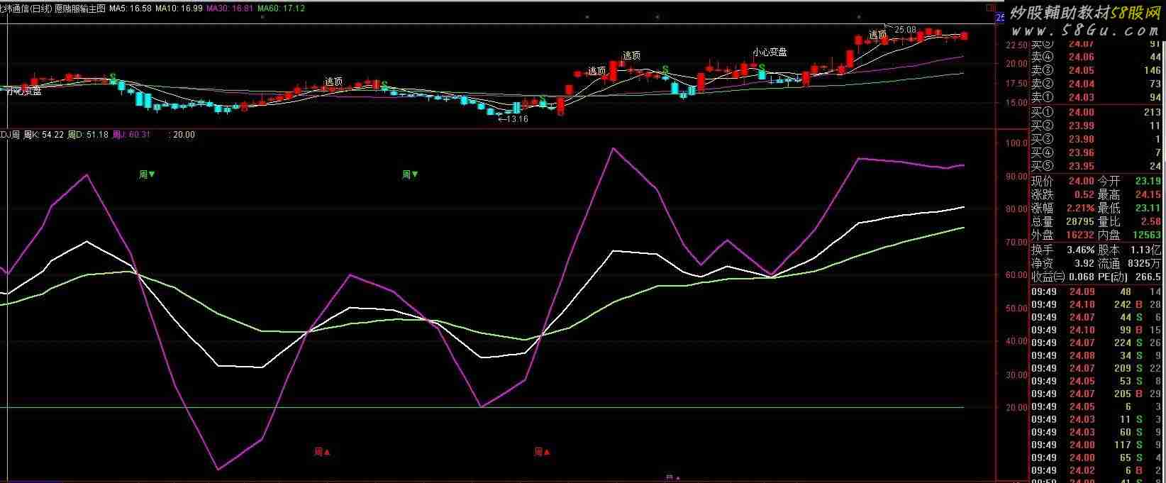Click the 涨跌 0.52 change value
The image size is (1166, 483).
point(1084,194)
